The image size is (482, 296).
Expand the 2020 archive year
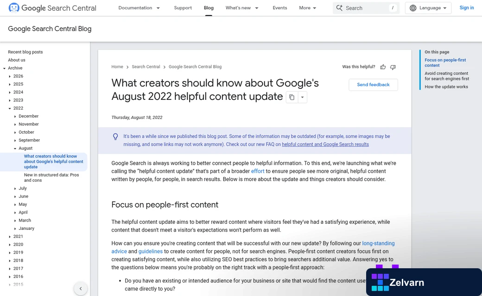pyautogui.click(x=10, y=245)
